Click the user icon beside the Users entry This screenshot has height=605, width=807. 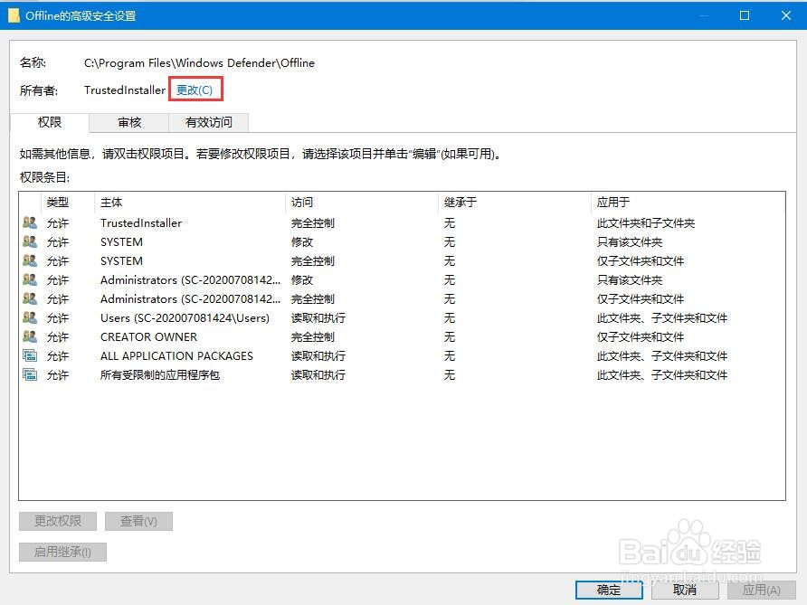click(x=30, y=318)
